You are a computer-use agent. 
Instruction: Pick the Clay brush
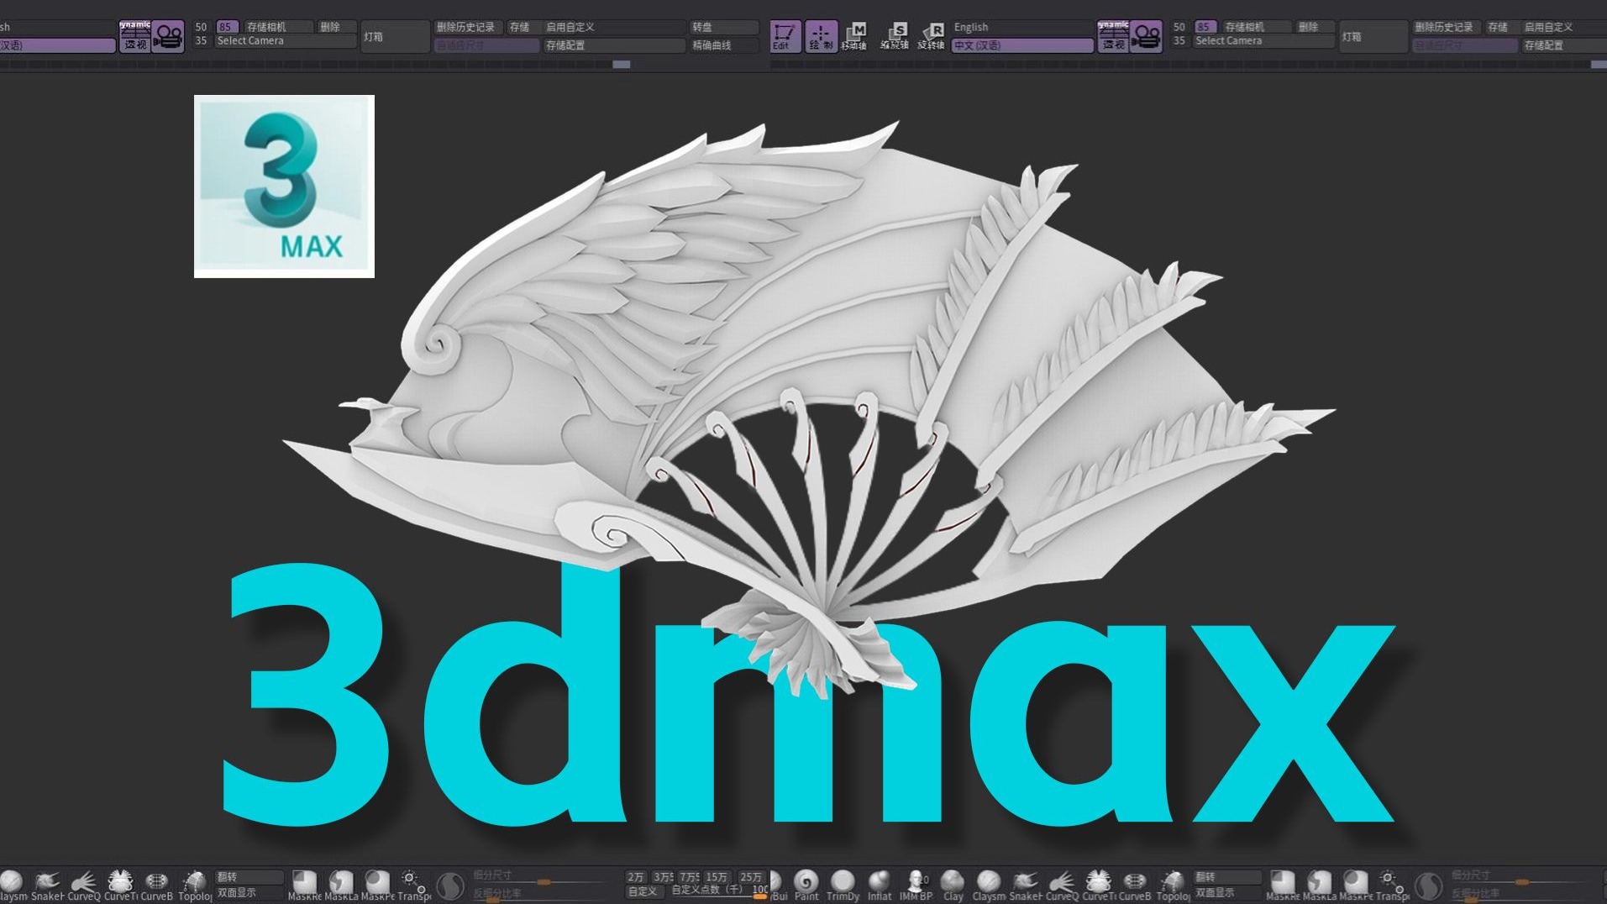coord(953,886)
